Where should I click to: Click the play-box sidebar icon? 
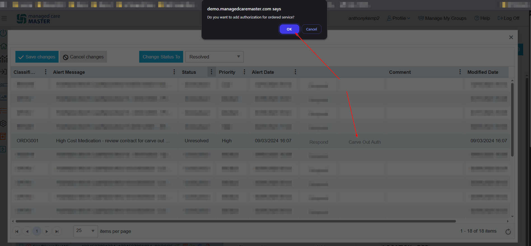coord(3,149)
